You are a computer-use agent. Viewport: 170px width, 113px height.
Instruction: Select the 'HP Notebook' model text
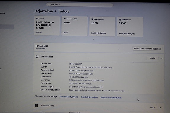[41, 48]
